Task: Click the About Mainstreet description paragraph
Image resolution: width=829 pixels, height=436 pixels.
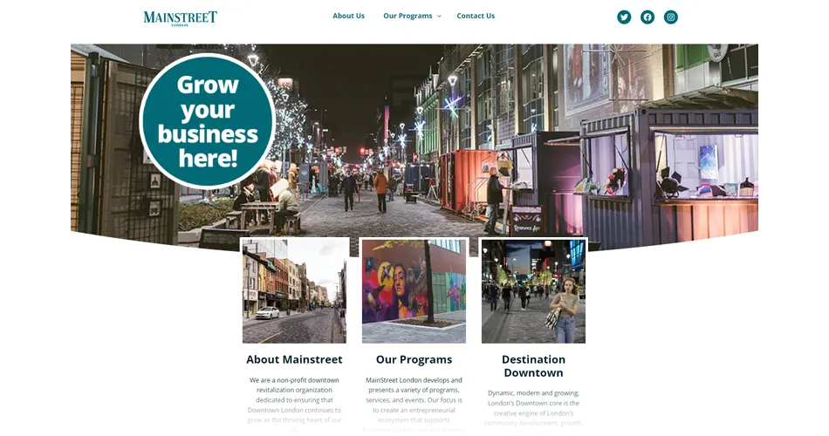Action: point(294,405)
